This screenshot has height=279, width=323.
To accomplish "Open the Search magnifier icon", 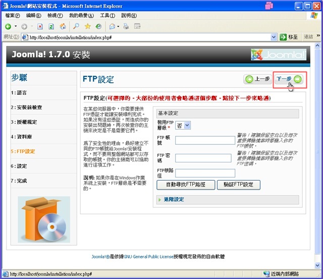I will 76,26.
